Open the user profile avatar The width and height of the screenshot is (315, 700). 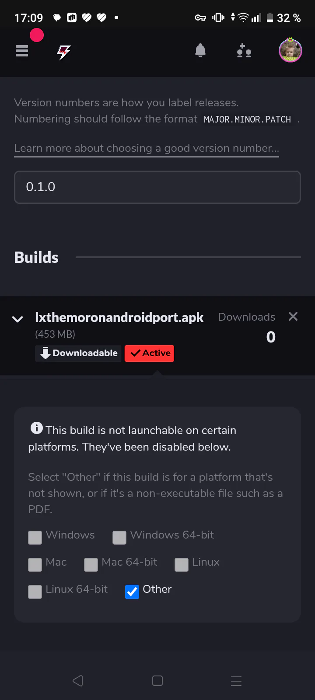290,50
